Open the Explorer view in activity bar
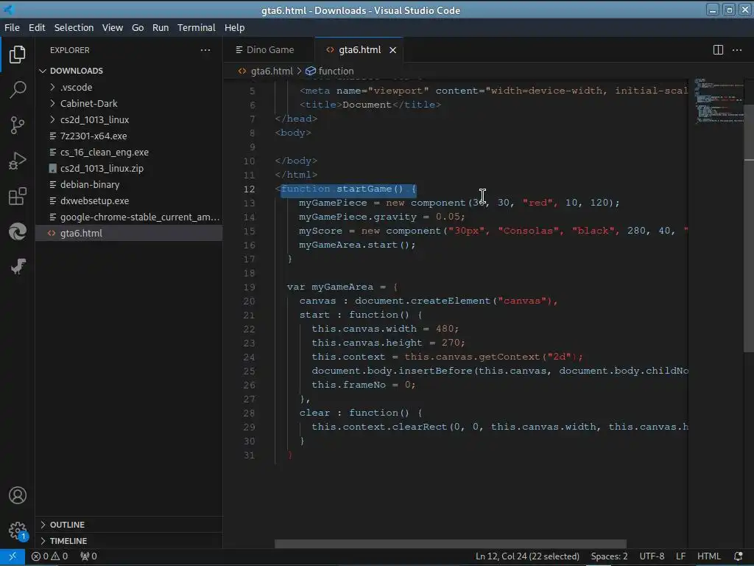This screenshot has height=566, width=754. point(18,55)
